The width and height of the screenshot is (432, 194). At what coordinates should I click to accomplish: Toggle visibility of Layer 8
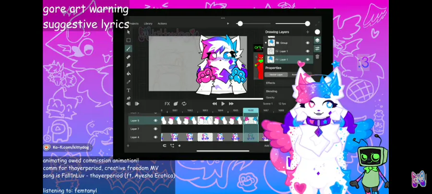tap(156, 120)
